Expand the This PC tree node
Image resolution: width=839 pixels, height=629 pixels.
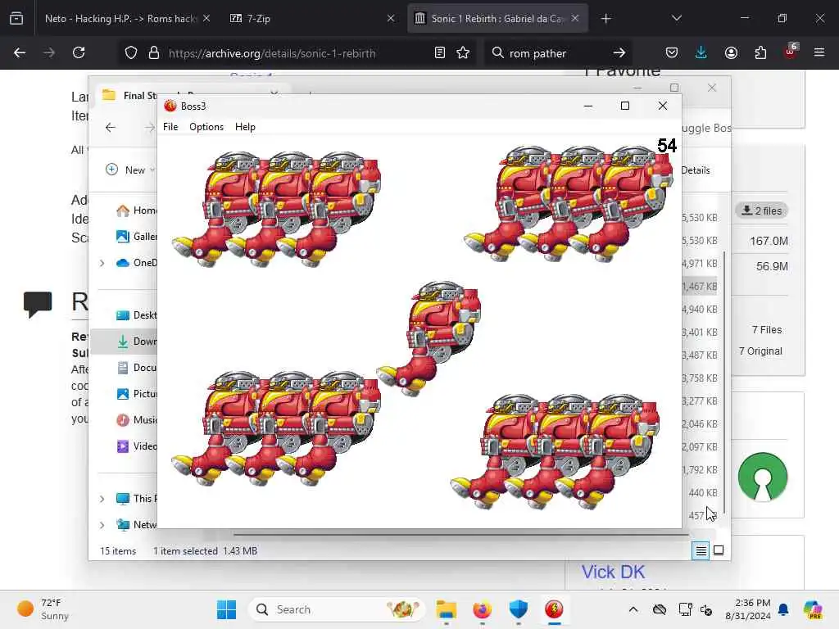(102, 499)
